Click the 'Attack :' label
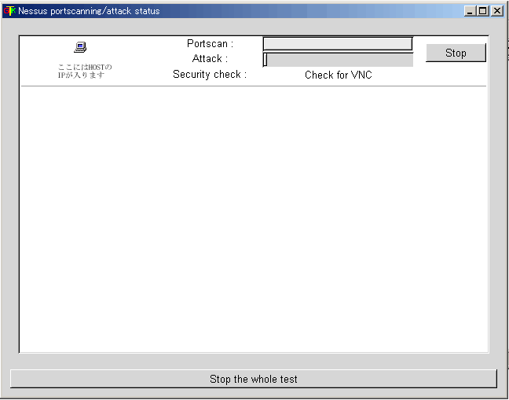The height and width of the screenshot is (400, 509). [210, 59]
